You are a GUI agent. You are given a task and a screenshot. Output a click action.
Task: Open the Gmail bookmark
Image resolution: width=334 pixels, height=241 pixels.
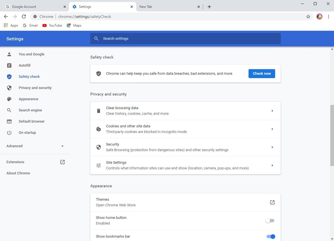point(30,25)
